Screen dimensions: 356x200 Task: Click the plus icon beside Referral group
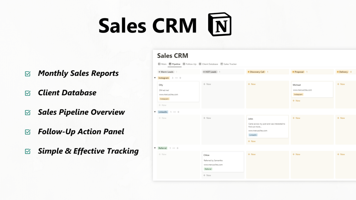pyautogui.click(x=177, y=148)
